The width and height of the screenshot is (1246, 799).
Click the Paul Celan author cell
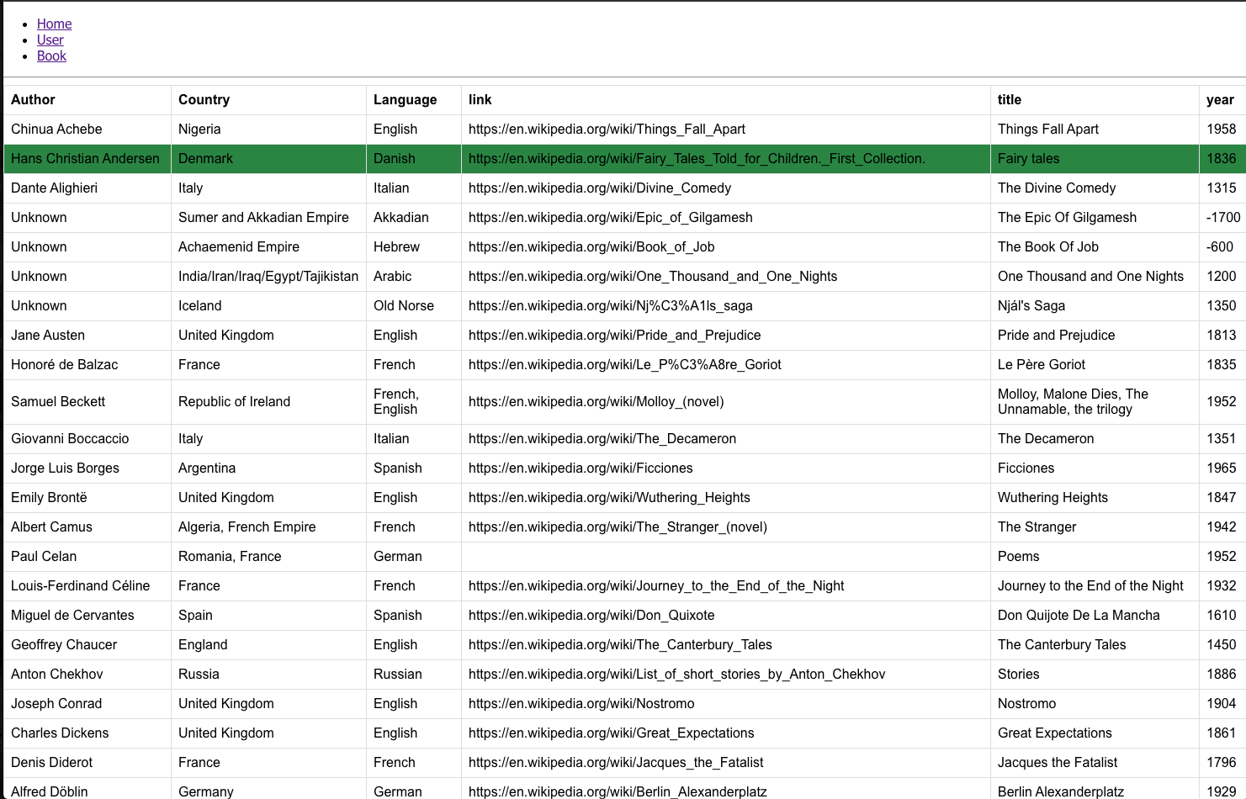(87, 557)
